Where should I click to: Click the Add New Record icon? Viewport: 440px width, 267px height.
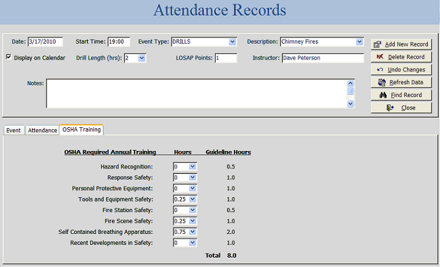tap(377, 44)
